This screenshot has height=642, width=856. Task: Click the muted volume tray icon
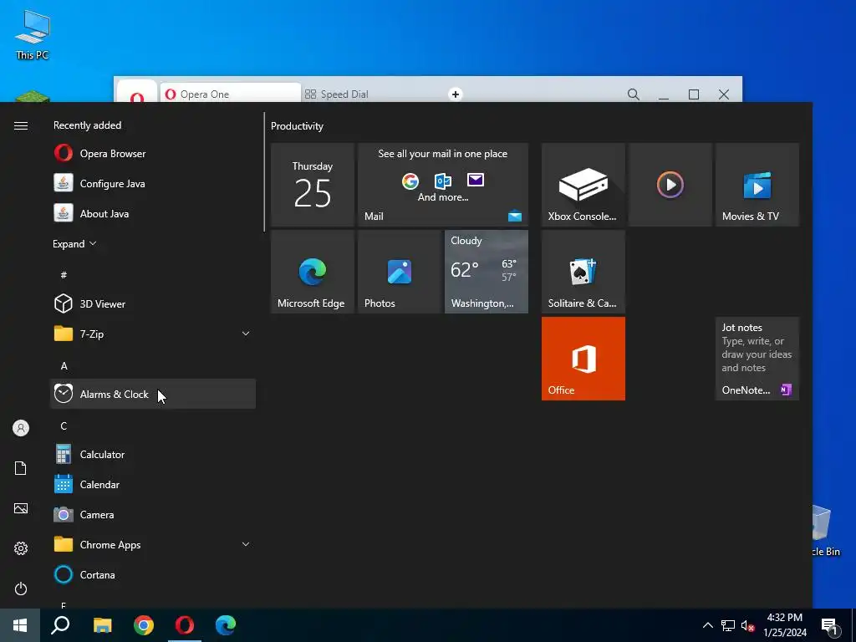[x=748, y=625]
